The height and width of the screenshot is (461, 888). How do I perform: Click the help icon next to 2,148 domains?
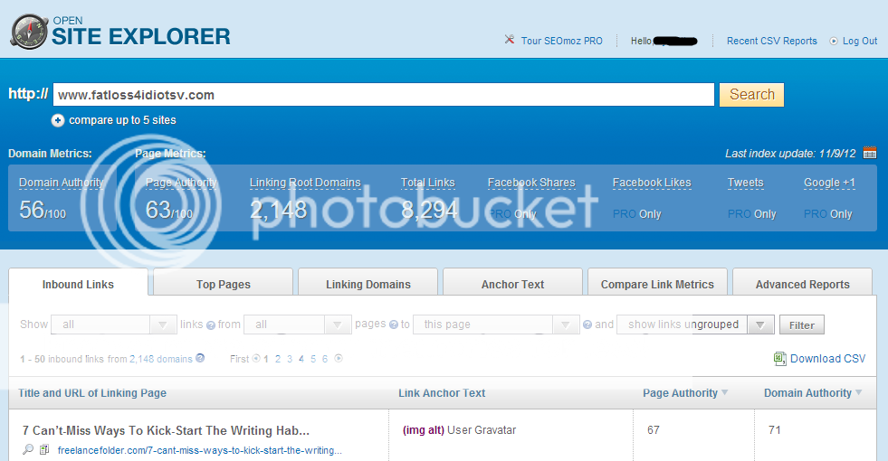click(x=200, y=358)
